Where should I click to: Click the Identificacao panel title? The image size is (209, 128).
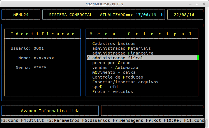[42, 34]
